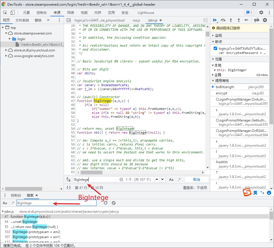274x248 pixels.
Task: Open the login.js editor tab
Action: click(99, 20)
